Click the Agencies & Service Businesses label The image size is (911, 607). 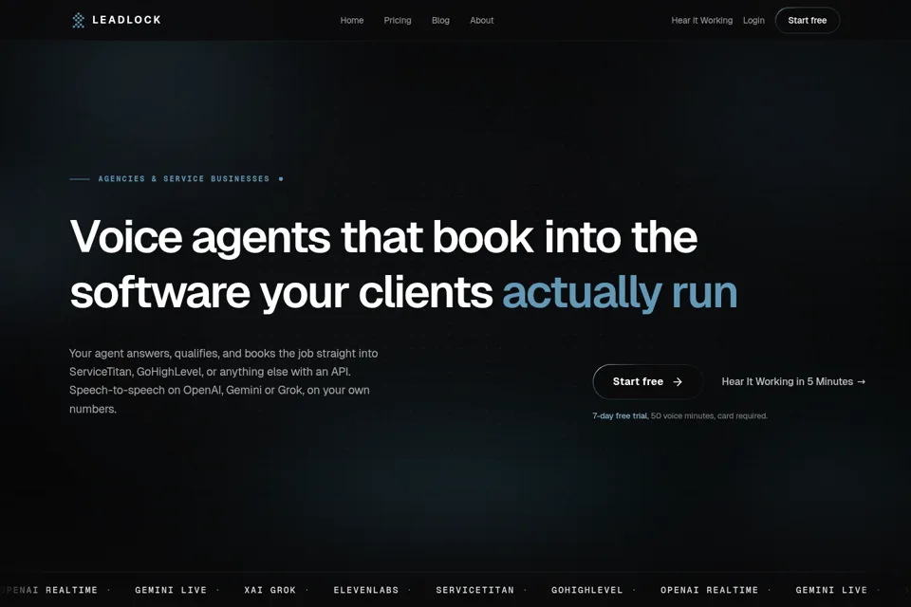click(183, 179)
